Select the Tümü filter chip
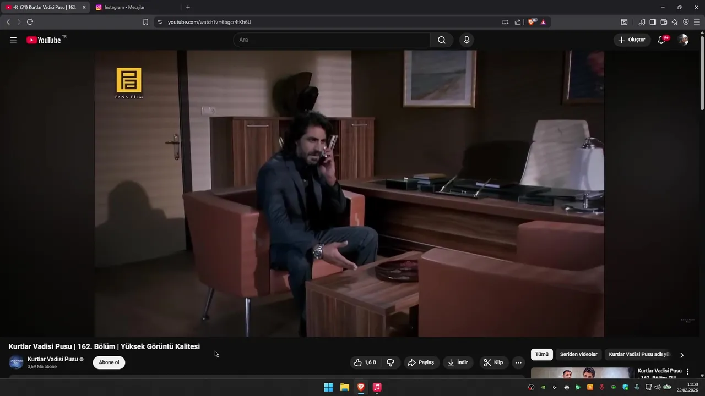 542,355
